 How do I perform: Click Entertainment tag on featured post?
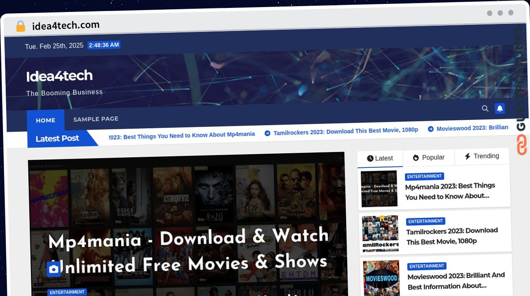(x=67, y=292)
